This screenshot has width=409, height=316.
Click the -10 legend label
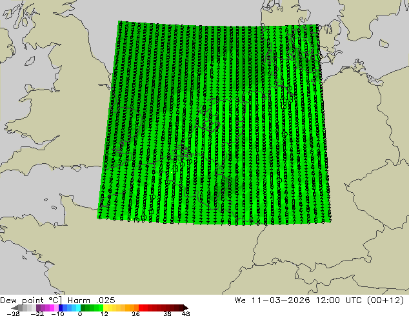click(57, 313)
